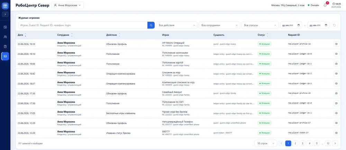Screen dimensions: 346x150
Task: Open the notifications bell icon
Action: click(325, 5)
